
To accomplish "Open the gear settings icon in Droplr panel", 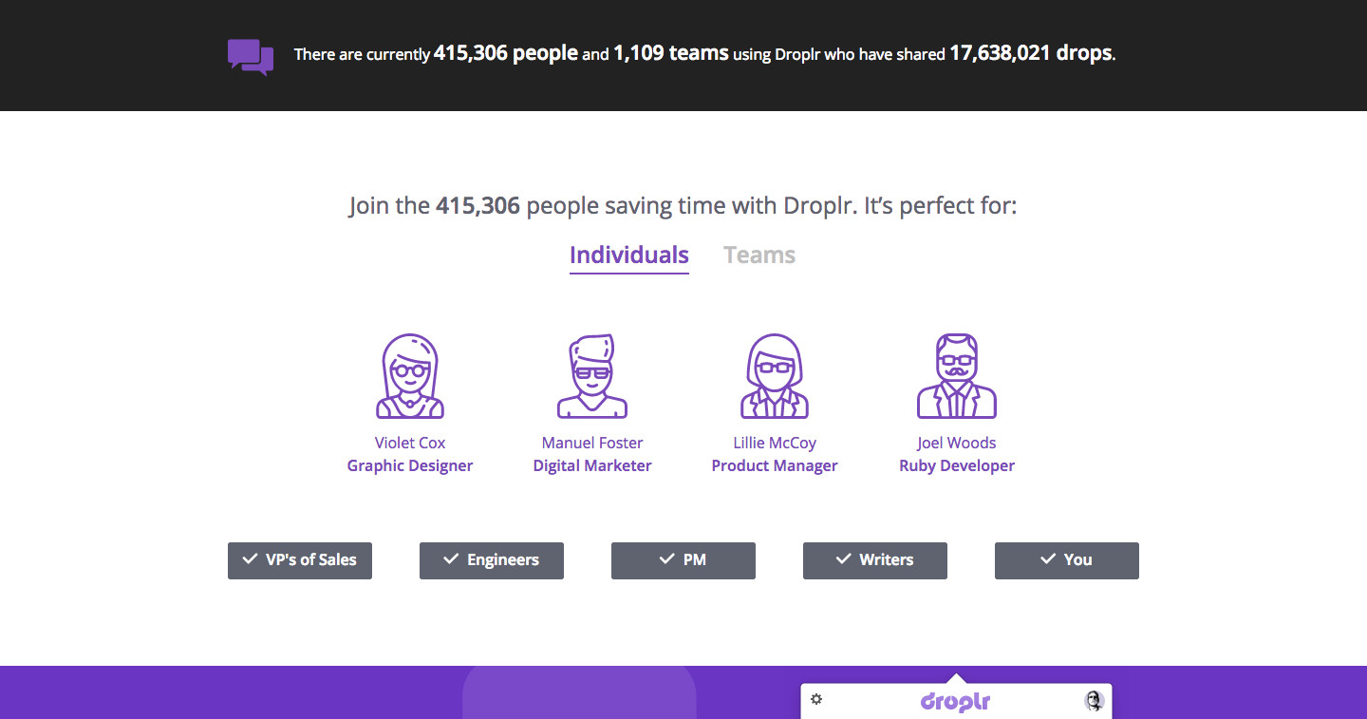I will coord(816,700).
